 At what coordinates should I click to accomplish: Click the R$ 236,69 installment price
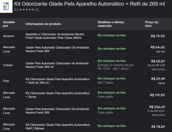[x=157, y=107]
